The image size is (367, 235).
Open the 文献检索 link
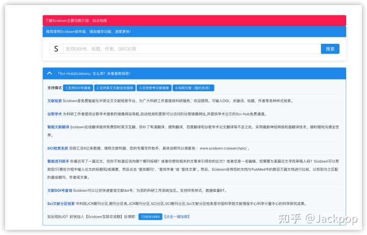(54, 101)
